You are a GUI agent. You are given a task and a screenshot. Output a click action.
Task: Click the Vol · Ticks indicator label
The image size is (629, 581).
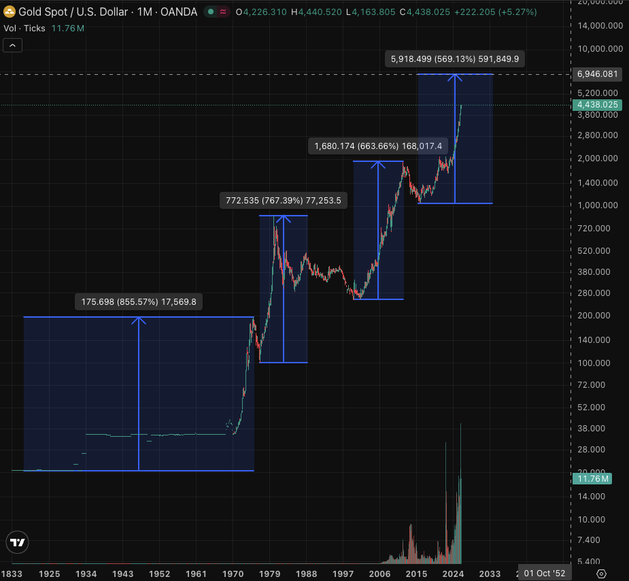24,29
